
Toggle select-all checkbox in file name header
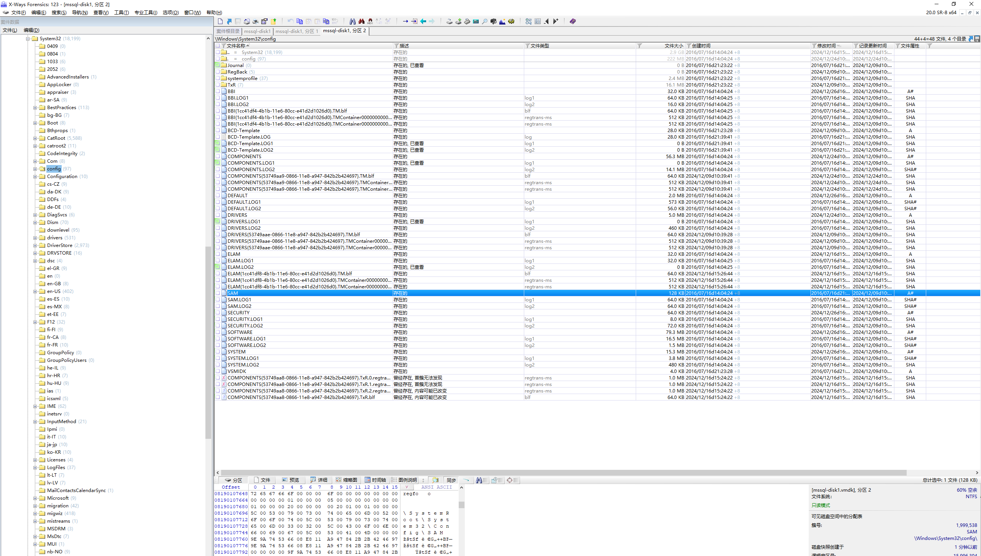pos(218,46)
